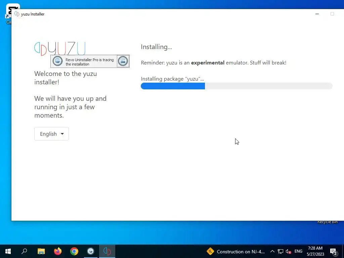Viewport: 344px width, 258px height.
Task: Show hidden system tray icons
Action: pos(272,251)
